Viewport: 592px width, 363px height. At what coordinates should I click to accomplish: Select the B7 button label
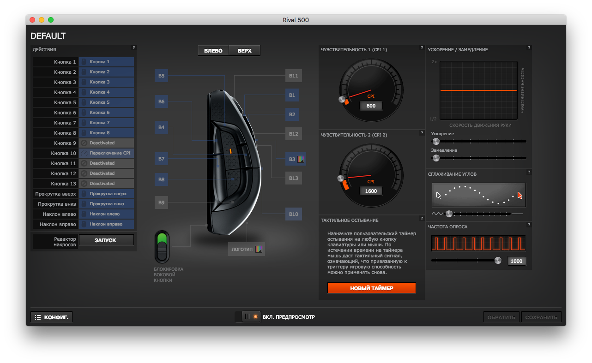pos(161,159)
